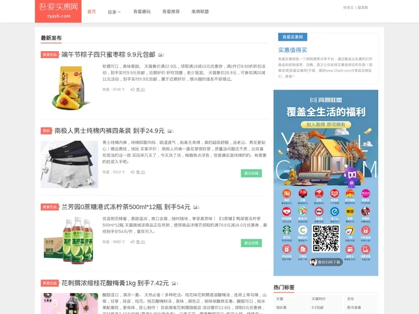The width and height of the screenshot is (419, 314).
Task: Click the 吾爱实惠网 15ash.com site logo
Action: click(58, 11)
